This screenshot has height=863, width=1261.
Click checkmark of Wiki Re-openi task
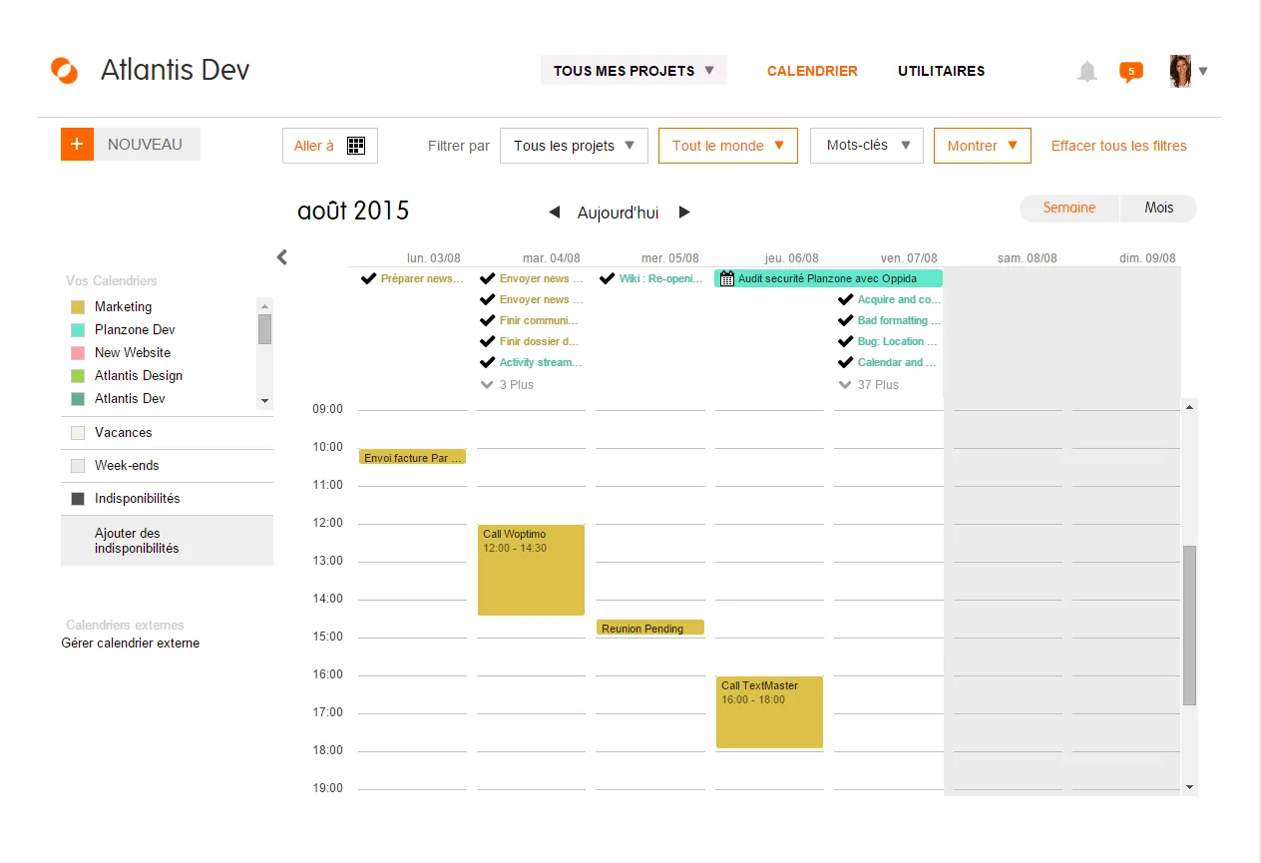(x=607, y=278)
